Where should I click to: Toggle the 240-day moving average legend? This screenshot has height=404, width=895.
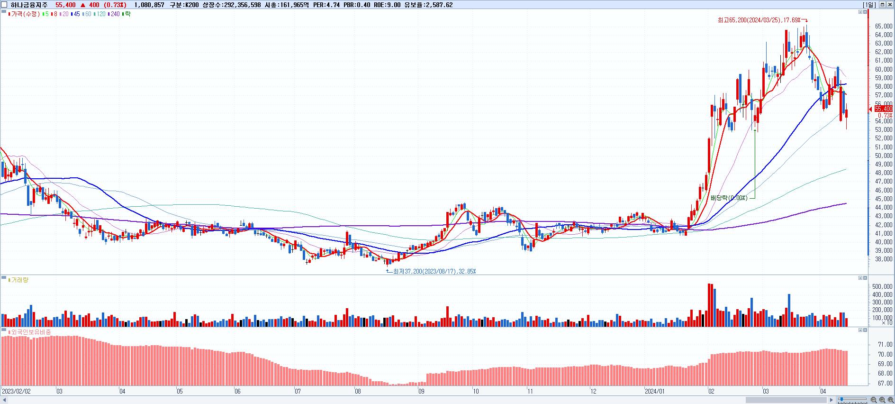pyautogui.click(x=114, y=14)
